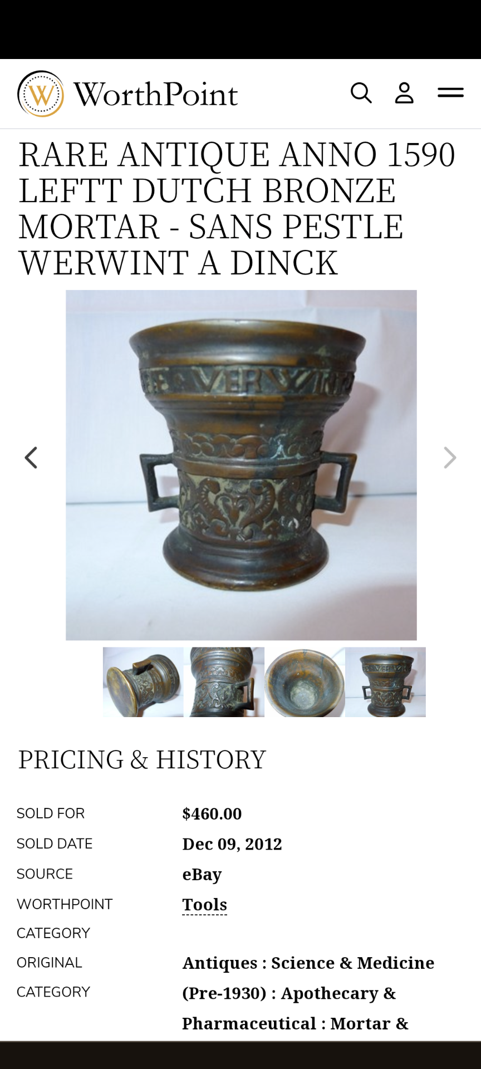Open the user account icon
The height and width of the screenshot is (1069, 481).
(404, 93)
